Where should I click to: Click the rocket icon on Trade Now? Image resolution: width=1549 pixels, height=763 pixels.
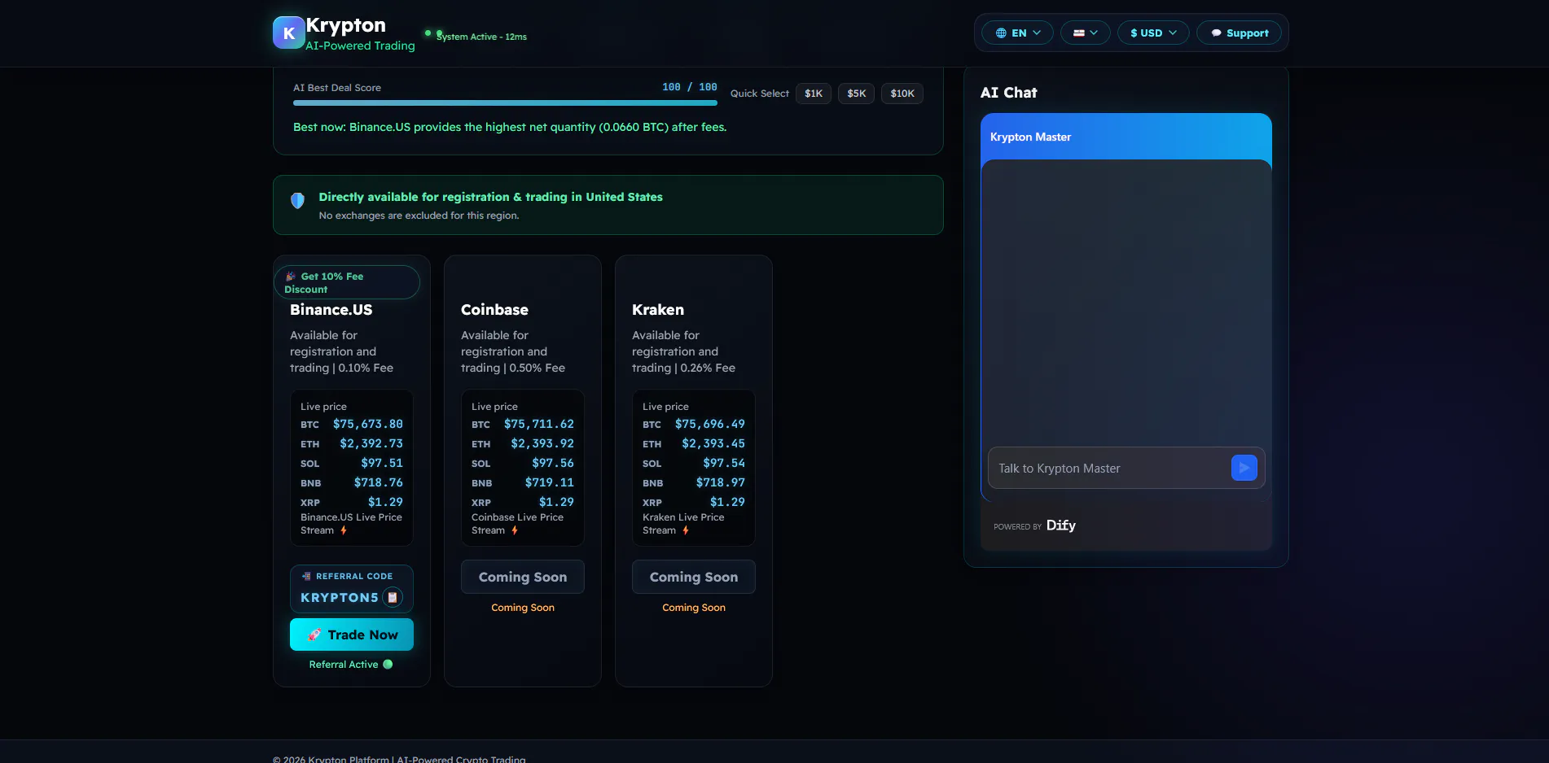[x=314, y=634]
